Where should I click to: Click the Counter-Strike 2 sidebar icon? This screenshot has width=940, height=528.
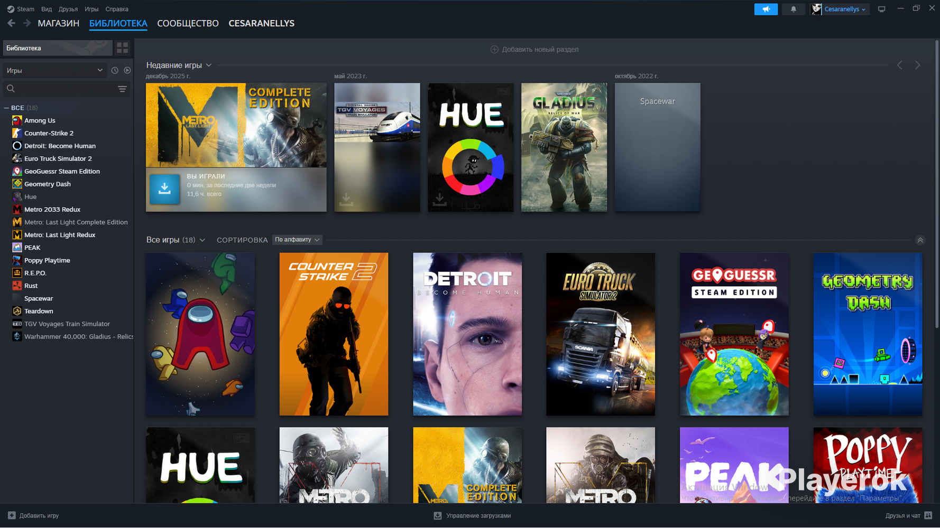click(x=17, y=133)
